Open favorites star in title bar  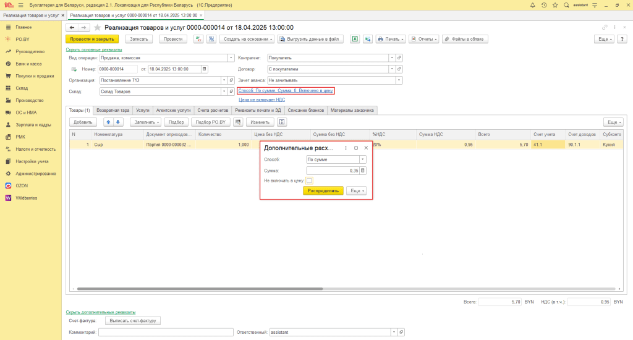[x=555, y=5]
